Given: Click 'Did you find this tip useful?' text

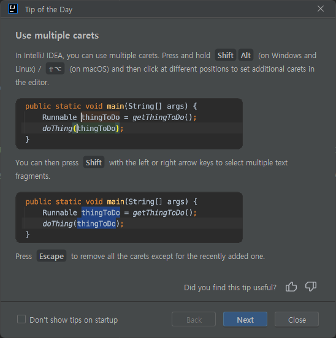Looking at the screenshot, I should pos(230,287).
